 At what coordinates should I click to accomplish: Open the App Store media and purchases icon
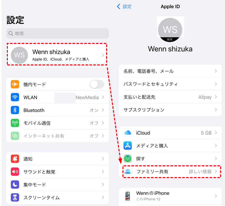pos(128,145)
